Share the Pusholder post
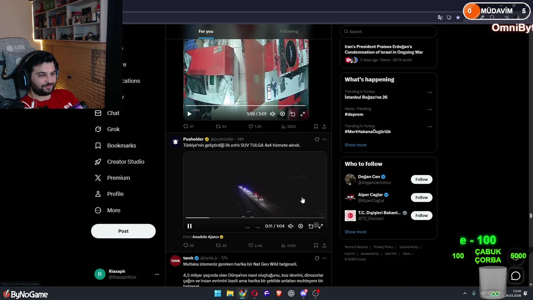The image size is (533, 300). (x=324, y=245)
